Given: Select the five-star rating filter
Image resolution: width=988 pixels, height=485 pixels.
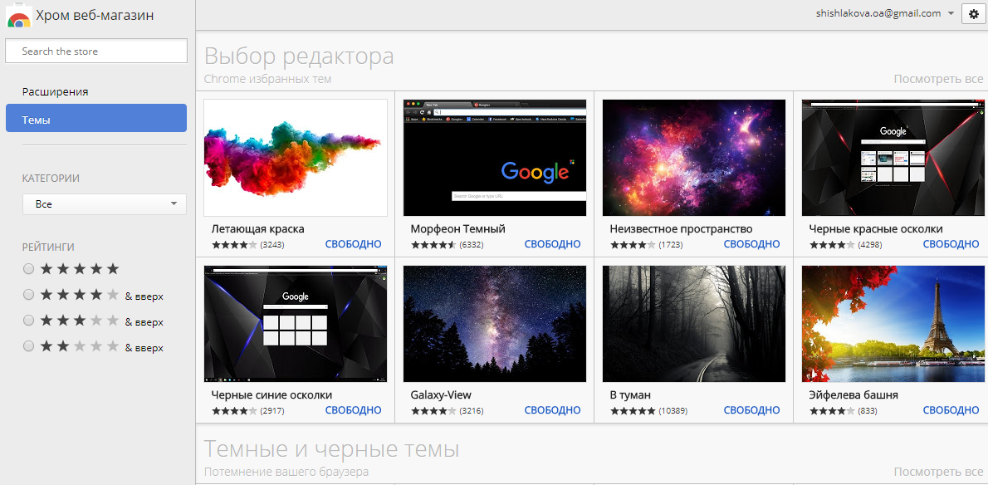Looking at the screenshot, I should tap(28, 268).
